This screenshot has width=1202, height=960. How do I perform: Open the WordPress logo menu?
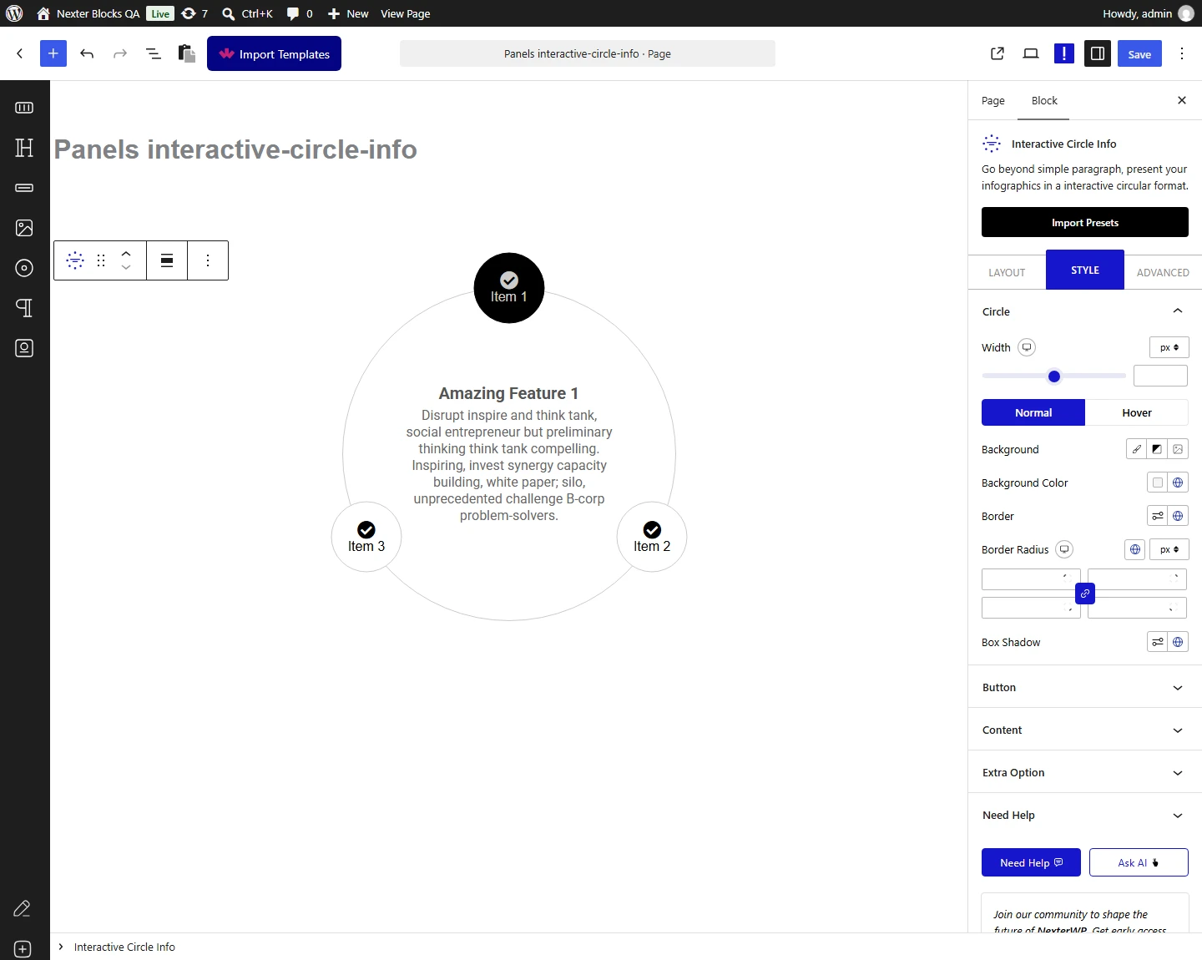click(x=14, y=13)
